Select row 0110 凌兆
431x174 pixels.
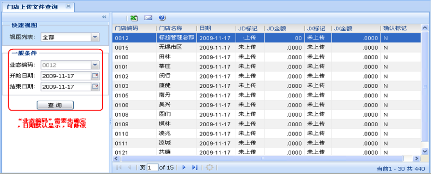tap(267, 134)
